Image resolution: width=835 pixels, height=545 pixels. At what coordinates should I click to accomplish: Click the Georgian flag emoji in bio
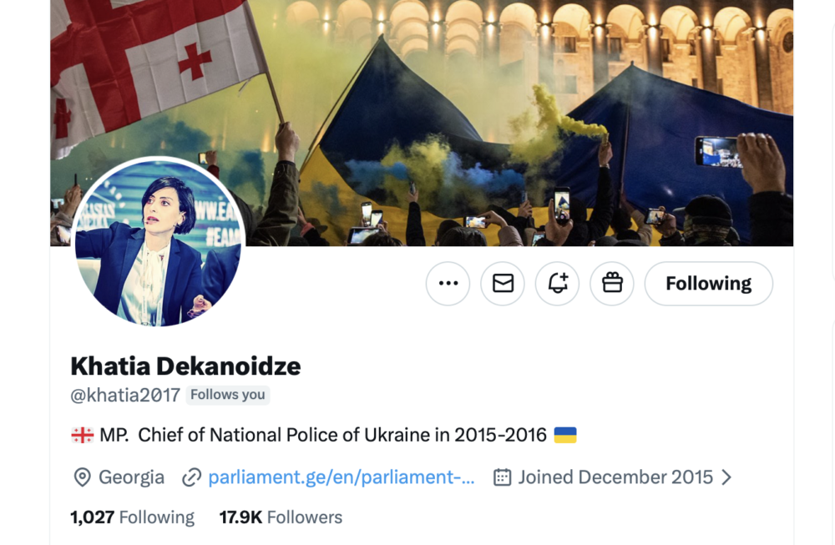(x=82, y=435)
